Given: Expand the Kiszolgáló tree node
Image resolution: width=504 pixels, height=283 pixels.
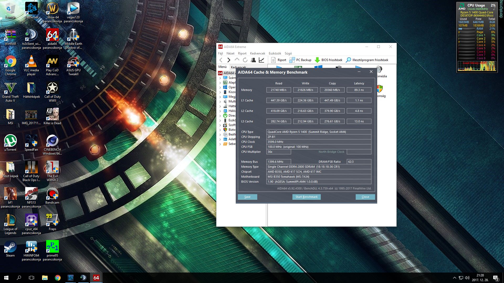Looking at the screenshot, I should click(220, 92).
